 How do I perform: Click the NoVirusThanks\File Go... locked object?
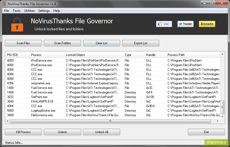[93, 115]
